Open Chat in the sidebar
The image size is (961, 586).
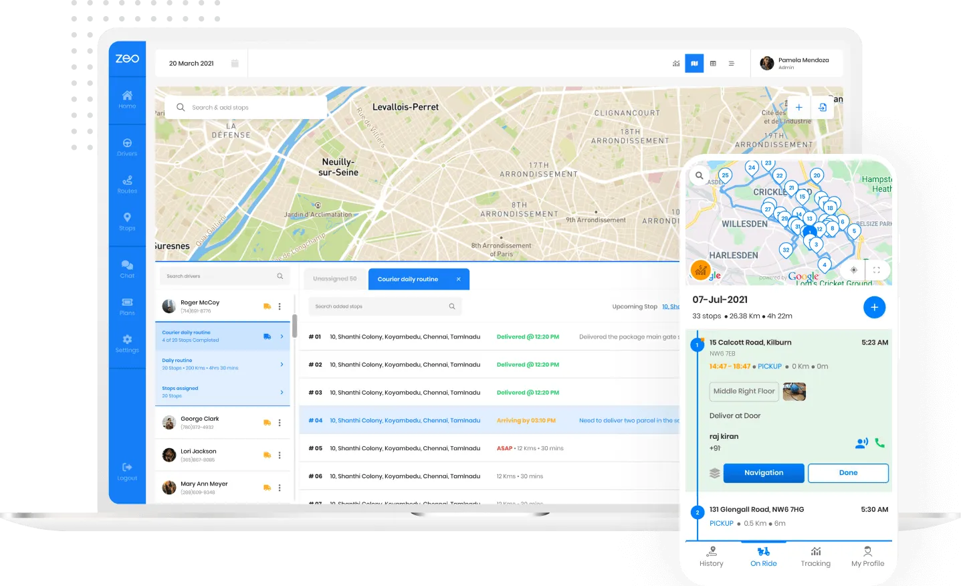pyautogui.click(x=127, y=269)
